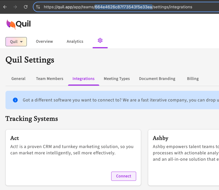This screenshot has height=190, width=219.
Task: Click the Quil Settings heading
Action: (30, 60)
